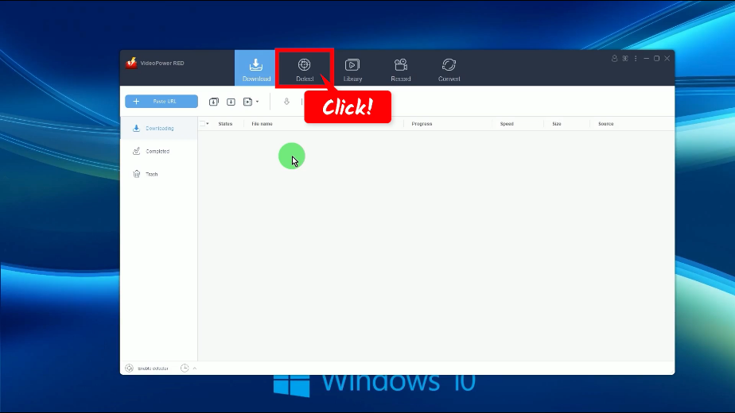Switch to the Library tab

coord(352,68)
